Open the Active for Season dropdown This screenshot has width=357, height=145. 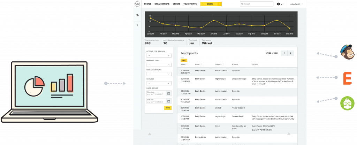(x=159, y=55)
